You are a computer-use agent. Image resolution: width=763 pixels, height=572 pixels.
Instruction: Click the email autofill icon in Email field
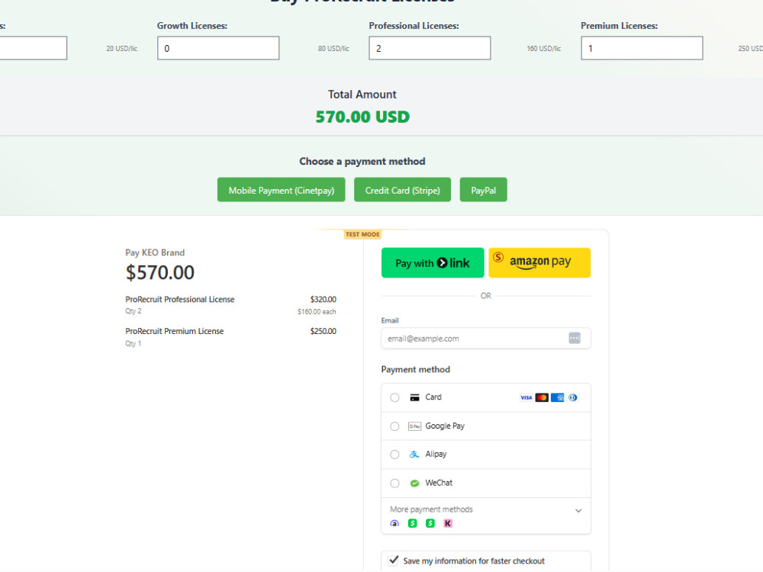pyautogui.click(x=575, y=338)
